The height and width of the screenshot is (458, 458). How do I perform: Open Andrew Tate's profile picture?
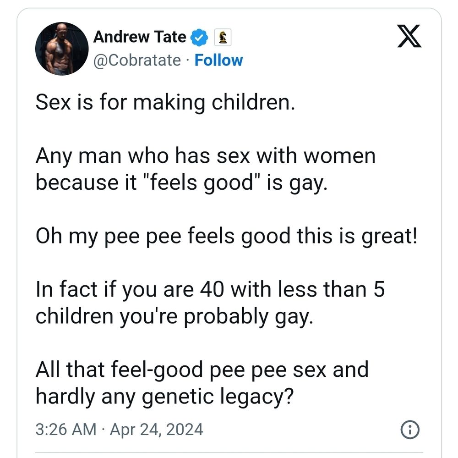[x=61, y=49]
